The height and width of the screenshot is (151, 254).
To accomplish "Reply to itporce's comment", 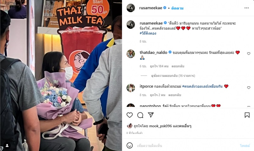I will (175, 95).
